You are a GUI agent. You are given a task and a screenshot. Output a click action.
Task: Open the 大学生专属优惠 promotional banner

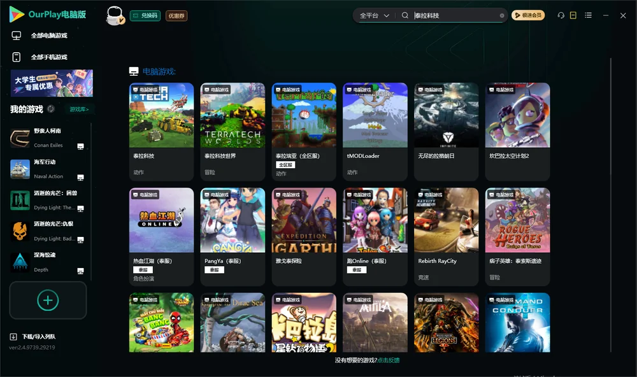[x=52, y=83]
